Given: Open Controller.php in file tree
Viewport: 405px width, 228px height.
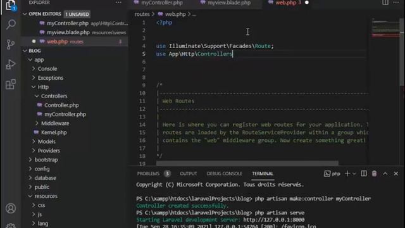Looking at the screenshot, I should click(x=61, y=105).
